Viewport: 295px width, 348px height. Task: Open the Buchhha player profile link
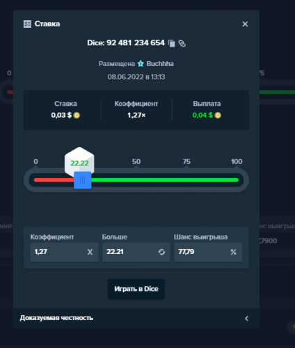tap(160, 63)
